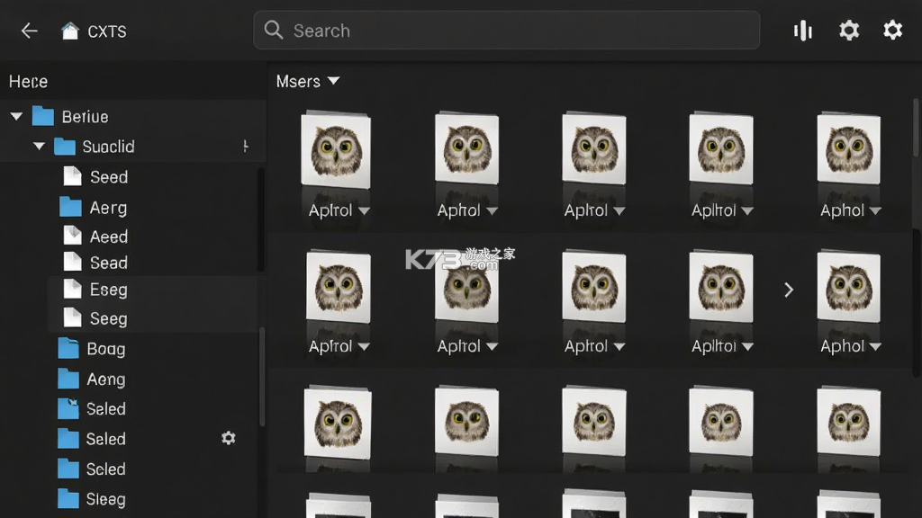Select the Boag folder in sidebar

pyautogui.click(x=92, y=349)
